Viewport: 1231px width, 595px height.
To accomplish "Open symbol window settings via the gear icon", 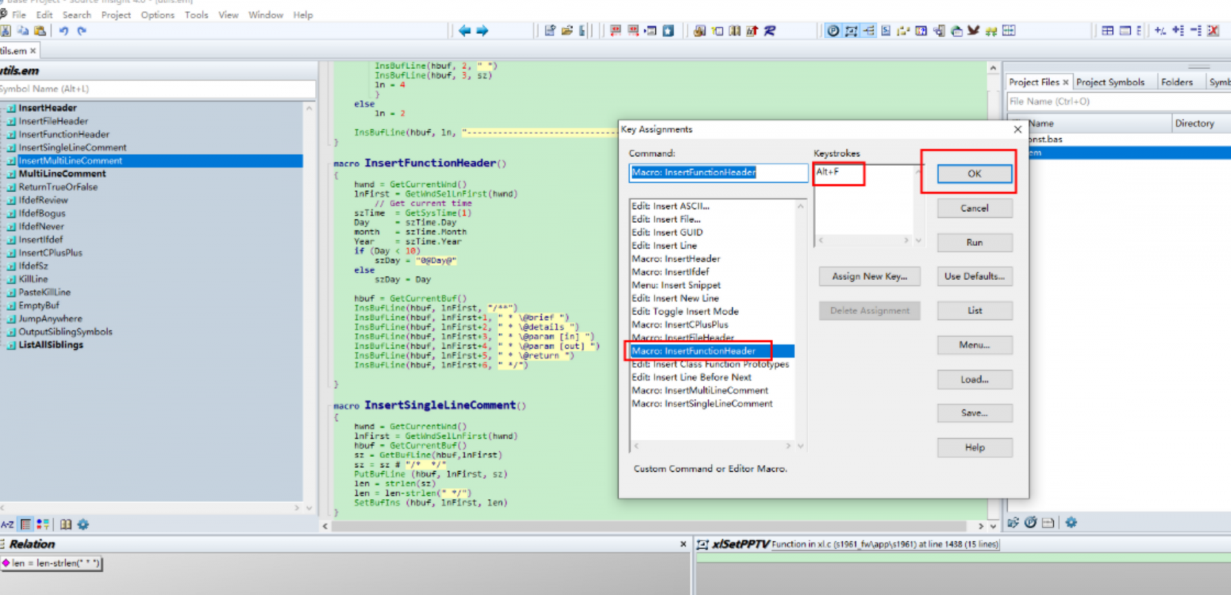I will click(83, 524).
